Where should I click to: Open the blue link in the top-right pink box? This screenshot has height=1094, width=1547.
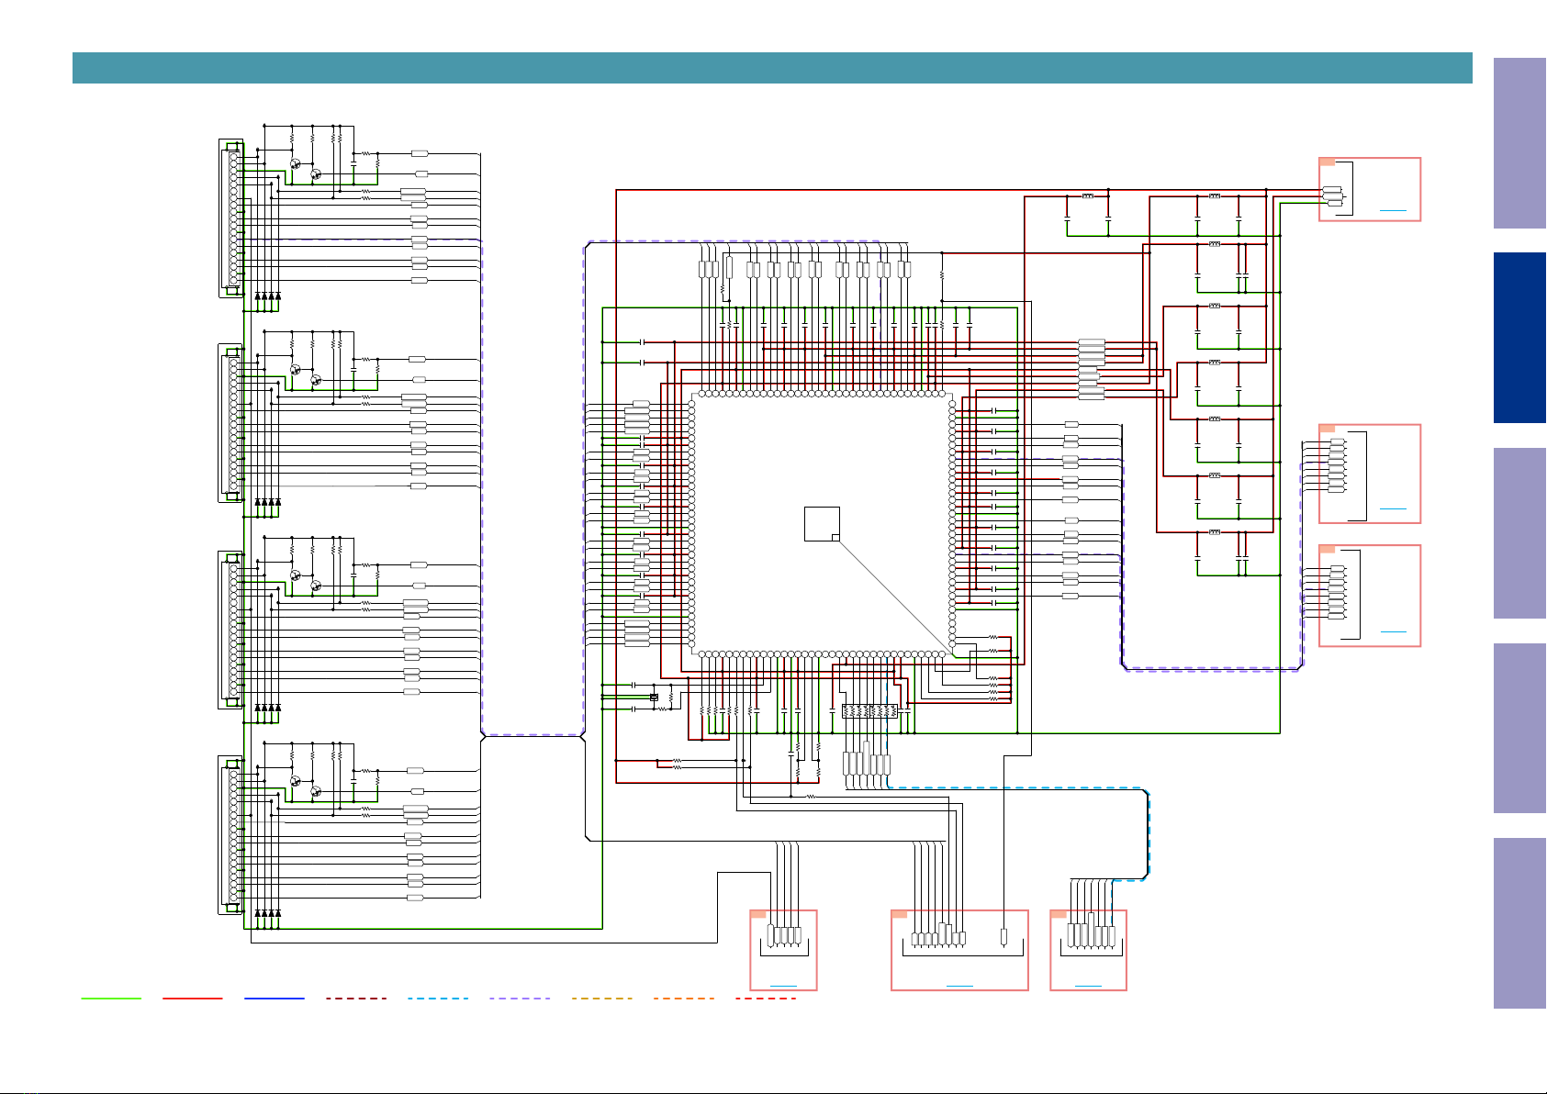[x=1393, y=211]
